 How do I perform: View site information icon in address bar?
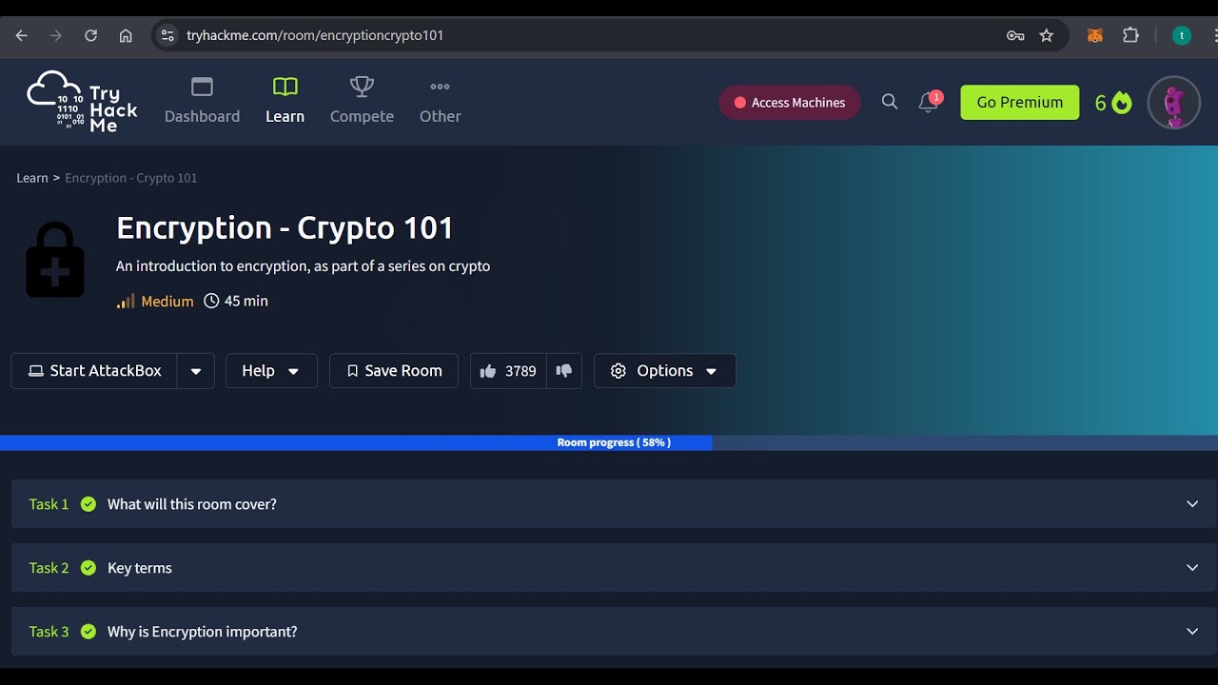(167, 35)
